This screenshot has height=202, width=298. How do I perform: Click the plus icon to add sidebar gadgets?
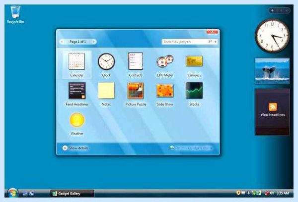[272, 10]
